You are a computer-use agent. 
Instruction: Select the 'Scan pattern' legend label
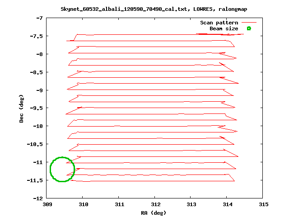(219, 23)
